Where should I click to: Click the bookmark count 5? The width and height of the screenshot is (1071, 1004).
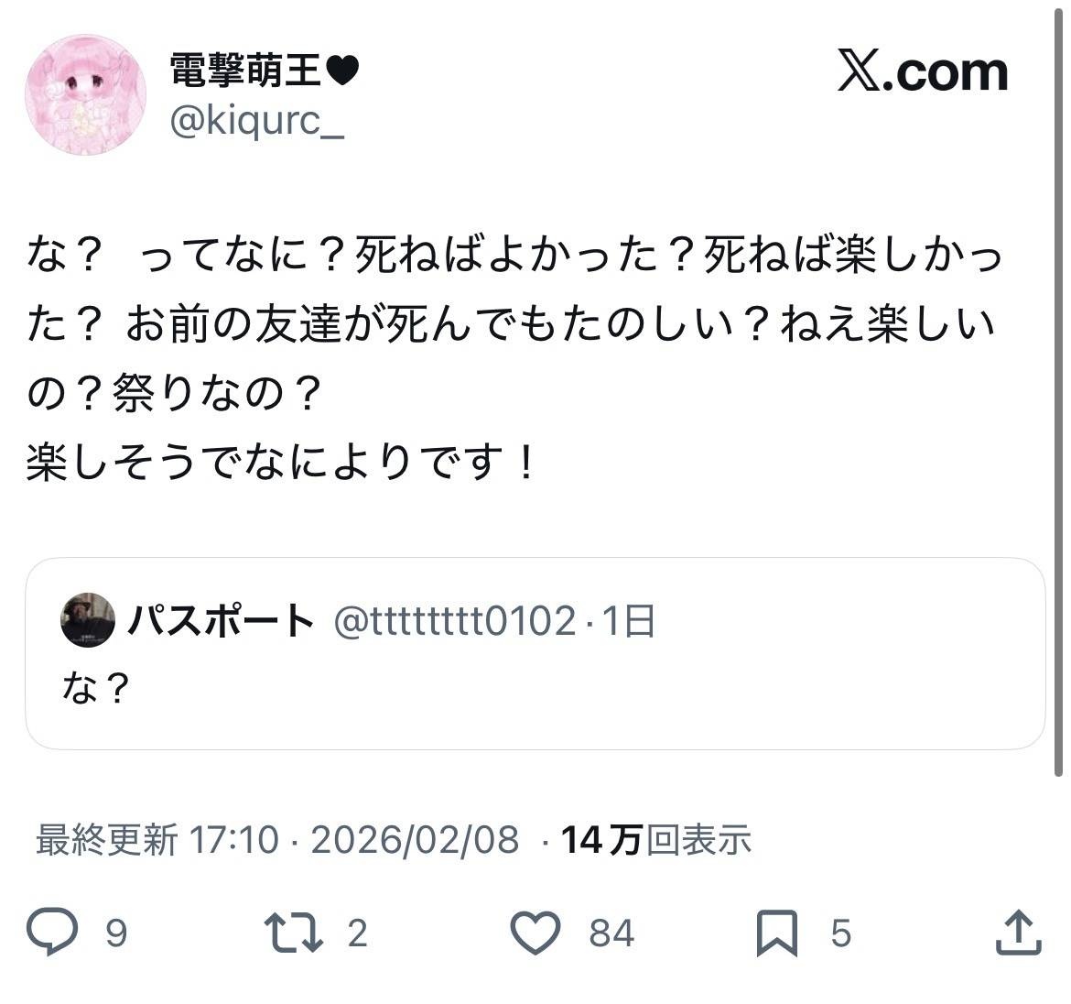tap(841, 933)
